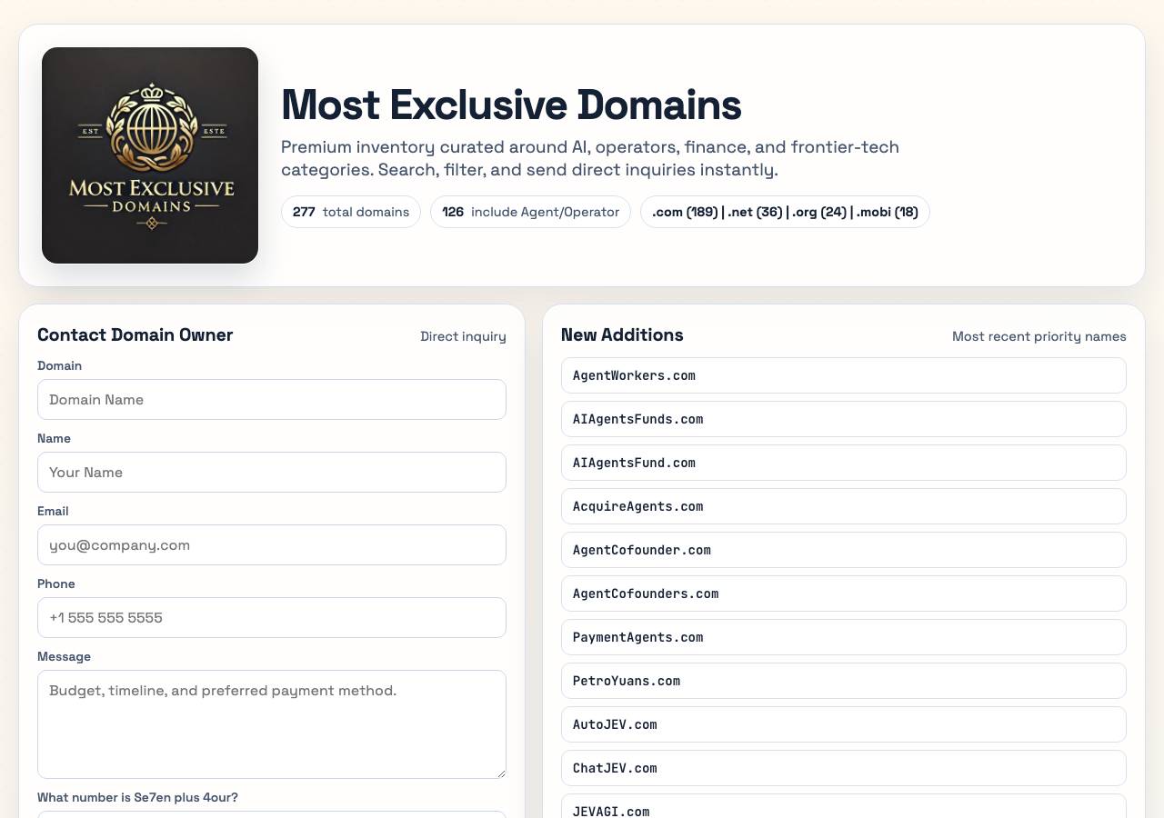Viewport: 1164px width, 818px height.
Task: Click the Most recent priority names label
Action: coord(1039,336)
